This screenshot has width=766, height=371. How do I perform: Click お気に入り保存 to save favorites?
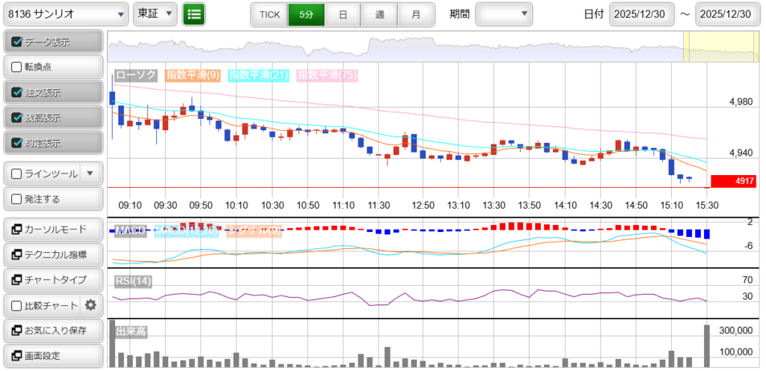[52, 330]
